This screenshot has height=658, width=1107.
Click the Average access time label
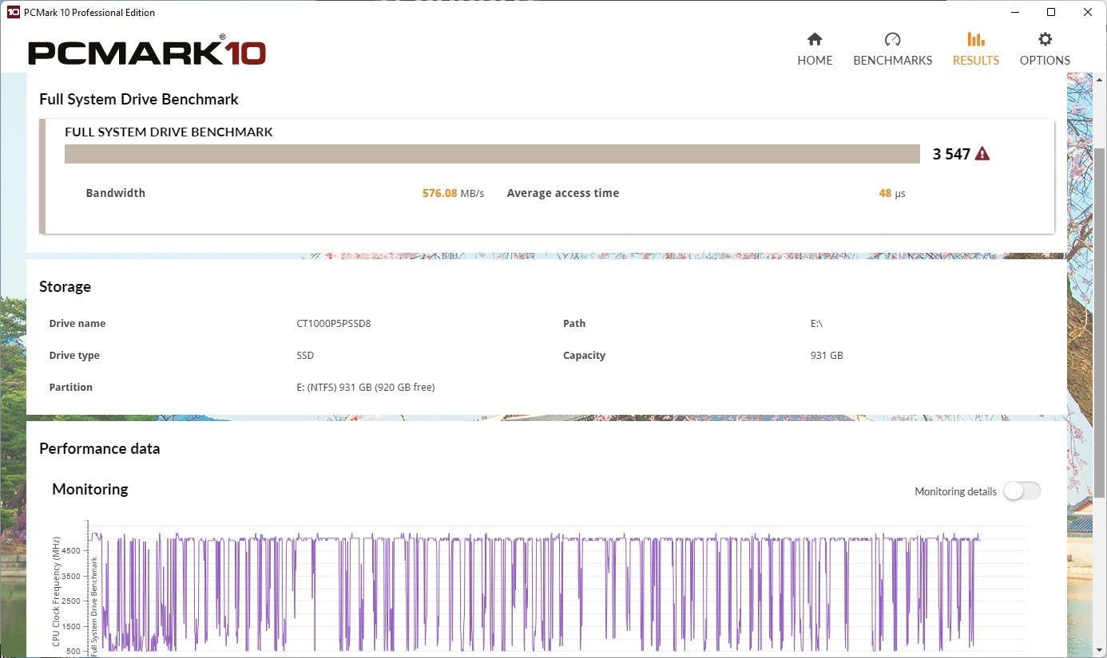pyautogui.click(x=563, y=193)
